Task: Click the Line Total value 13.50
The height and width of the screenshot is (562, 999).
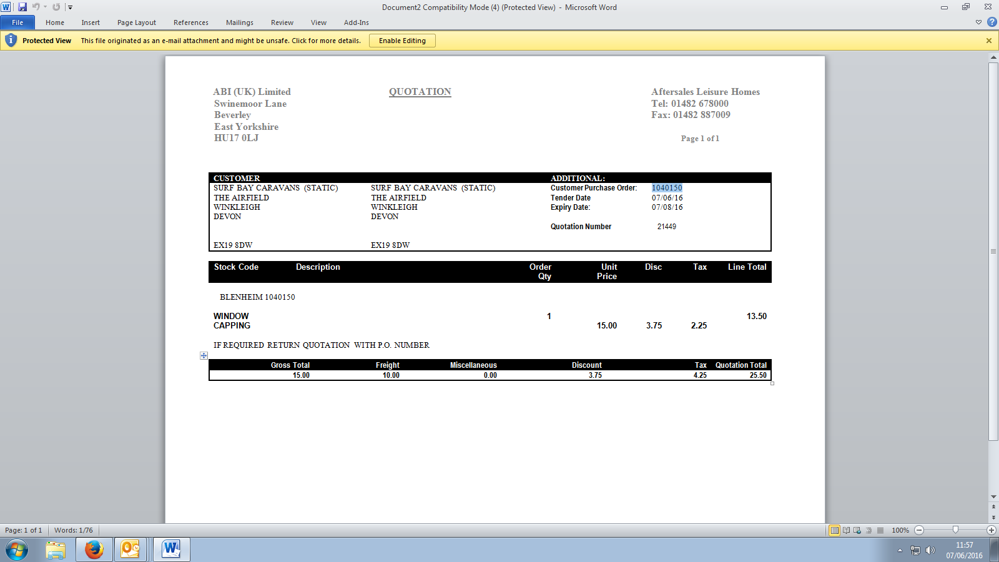Action: 757,317
